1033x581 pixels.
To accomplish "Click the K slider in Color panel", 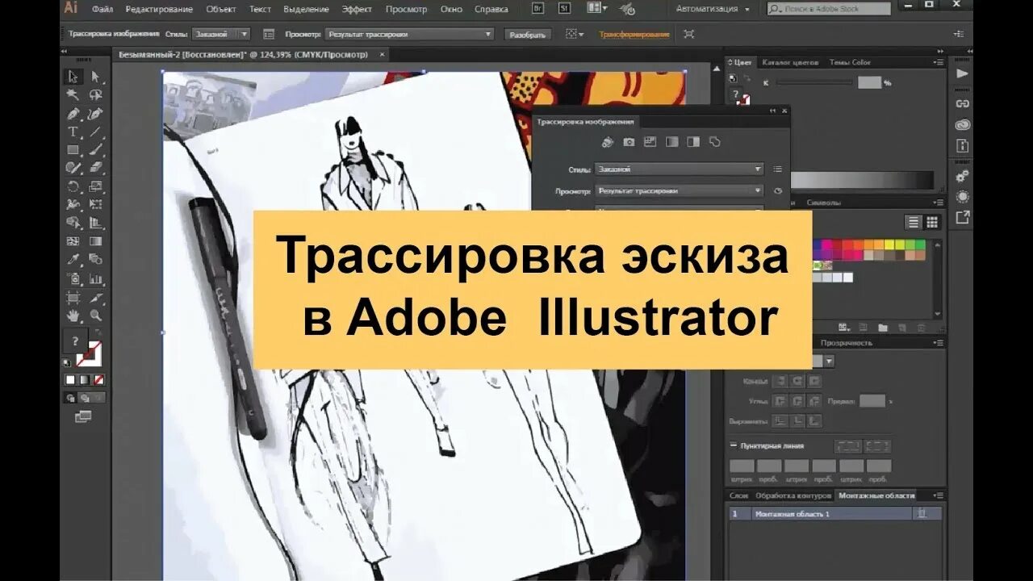I will tap(814, 82).
